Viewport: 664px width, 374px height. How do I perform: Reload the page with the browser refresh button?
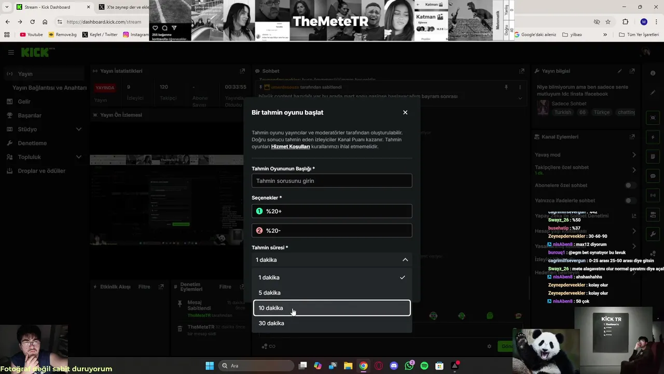coord(32,22)
